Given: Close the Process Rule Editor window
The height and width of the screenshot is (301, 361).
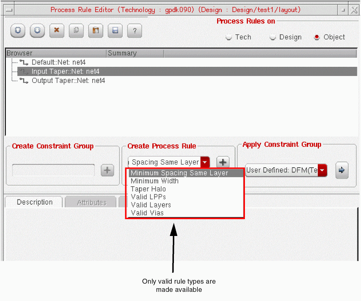Looking at the screenshot, I should click(354, 10).
